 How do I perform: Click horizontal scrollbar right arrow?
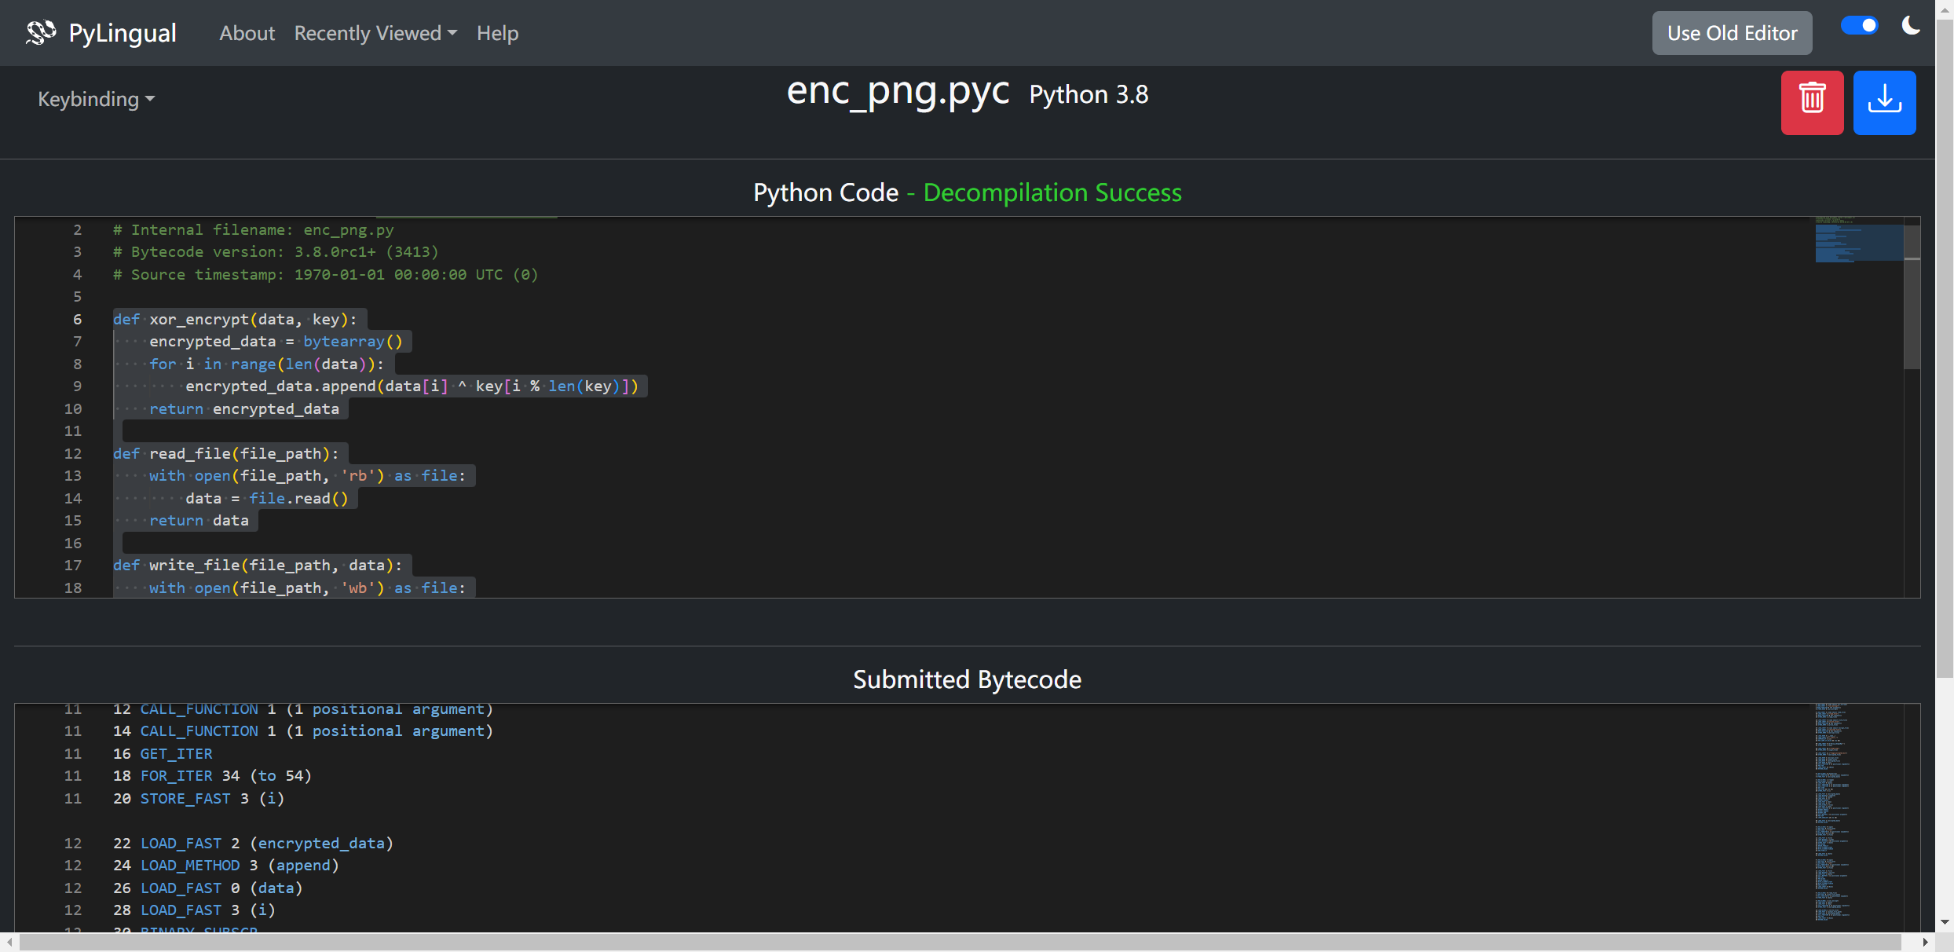click(1925, 942)
